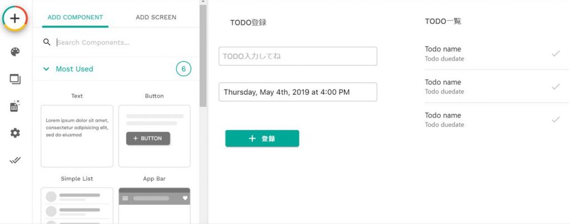Open the palette branding icon
570x224 pixels.
coord(15,52)
